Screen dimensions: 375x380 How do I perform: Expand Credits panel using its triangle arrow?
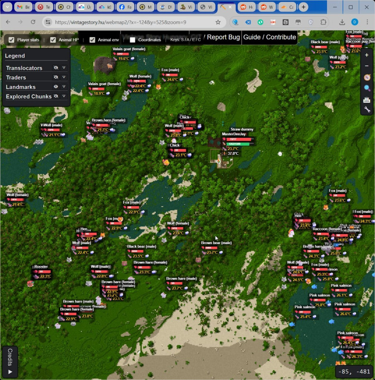10,372
